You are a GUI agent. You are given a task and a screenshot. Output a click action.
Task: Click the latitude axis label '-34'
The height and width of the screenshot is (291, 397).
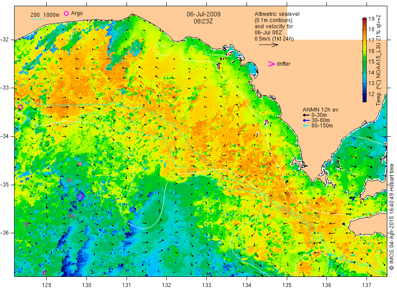pos(5,136)
